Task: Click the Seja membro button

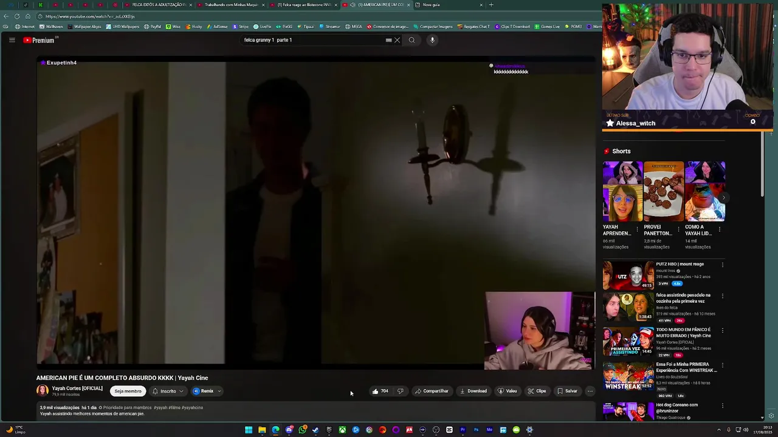Action: tap(128, 391)
